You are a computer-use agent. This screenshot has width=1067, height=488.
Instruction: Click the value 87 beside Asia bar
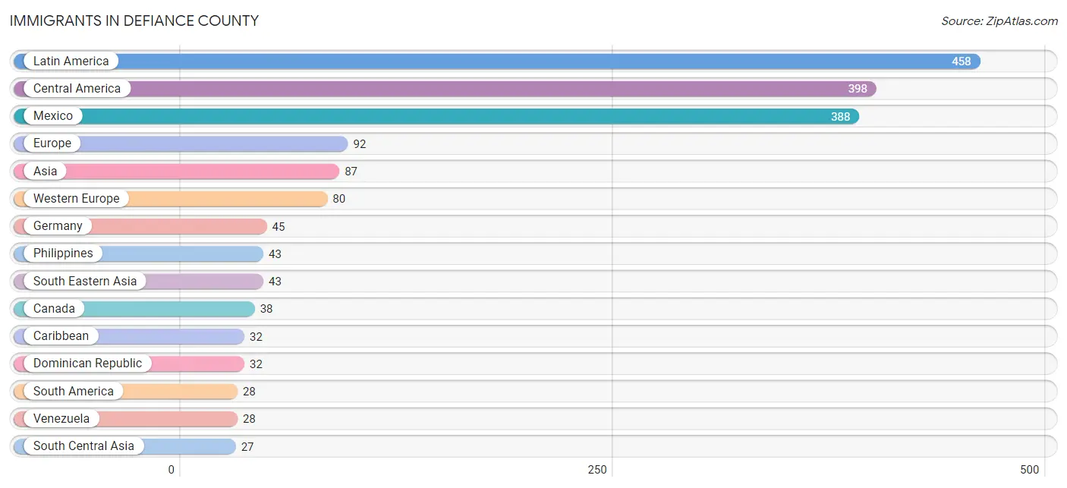click(x=351, y=172)
